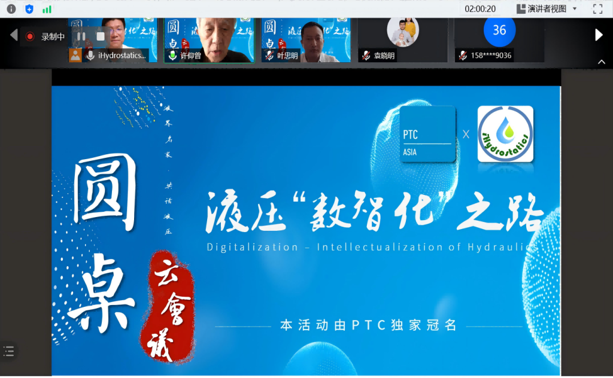Click the Digitalization – Intellectualization of Hydraulics subtitle

click(x=372, y=247)
